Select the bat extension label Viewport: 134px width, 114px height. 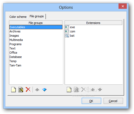coord(72,36)
